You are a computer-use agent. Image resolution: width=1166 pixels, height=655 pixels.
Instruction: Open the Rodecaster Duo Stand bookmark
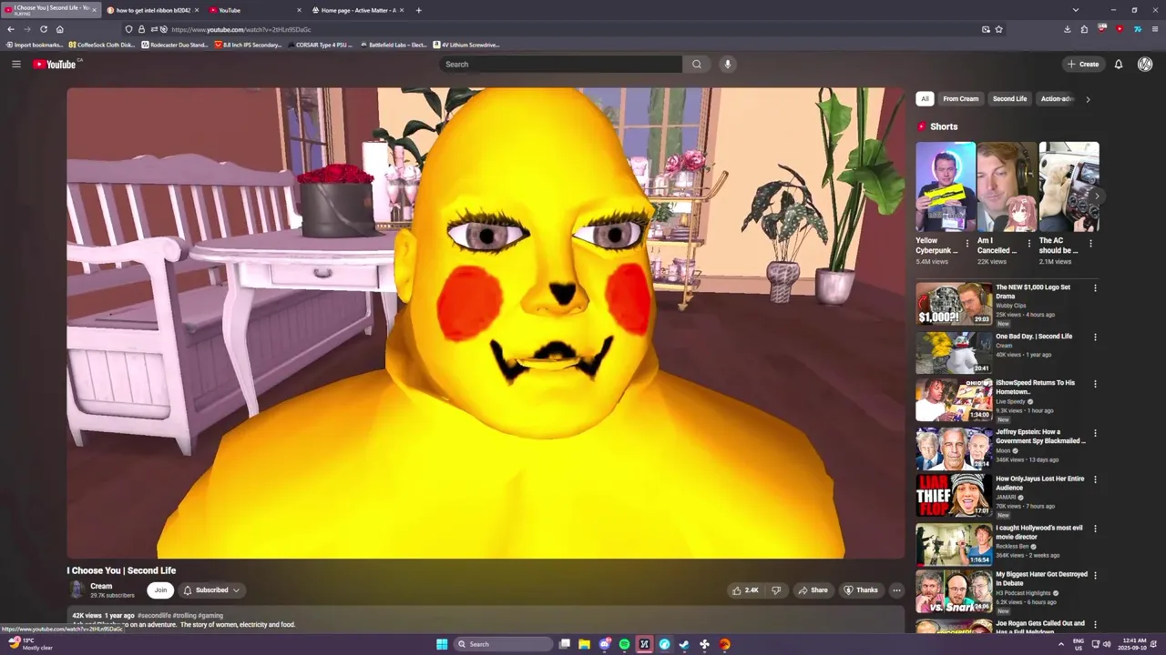coord(174,45)
